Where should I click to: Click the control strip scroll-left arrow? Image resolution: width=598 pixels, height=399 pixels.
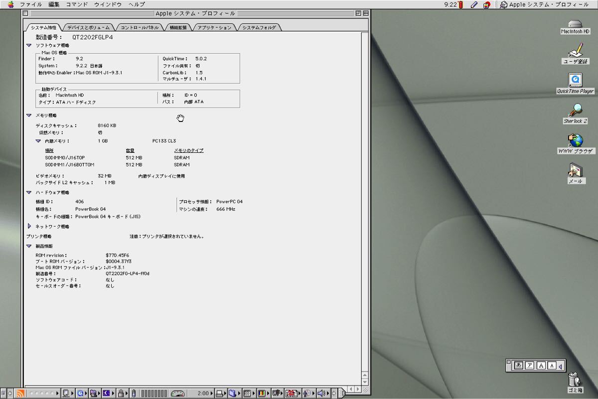(x=10, y=393)
